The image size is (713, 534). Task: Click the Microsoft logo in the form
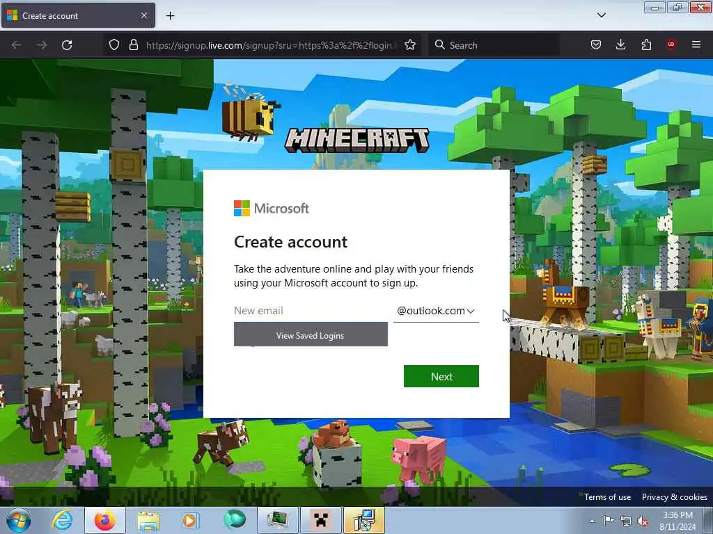tap(272, 209)
